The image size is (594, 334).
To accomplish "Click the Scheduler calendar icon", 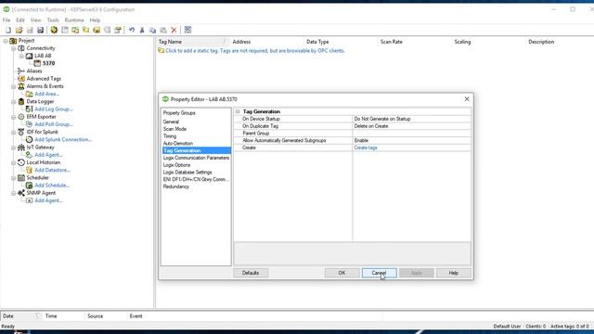I will (21, 177).
